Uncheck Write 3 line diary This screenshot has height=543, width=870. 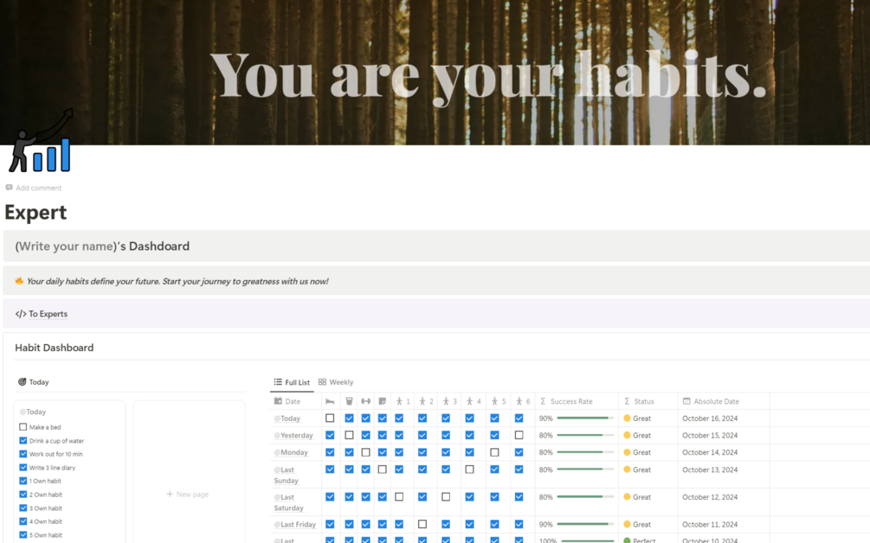click(x=23, y=467)
